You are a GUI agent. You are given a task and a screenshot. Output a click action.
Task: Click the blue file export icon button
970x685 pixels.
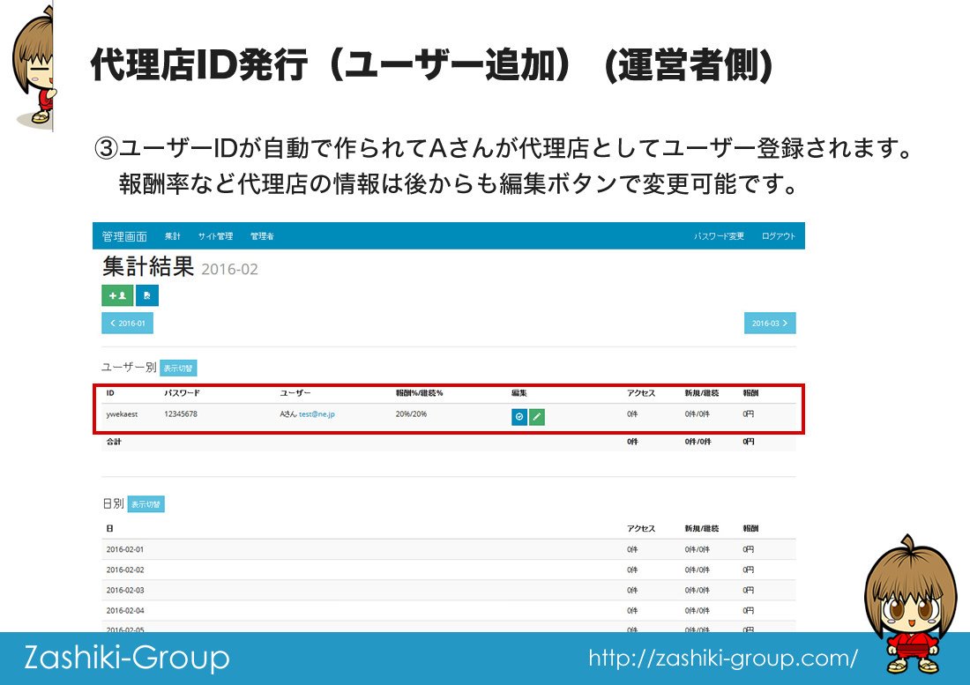tap(146, 295)
